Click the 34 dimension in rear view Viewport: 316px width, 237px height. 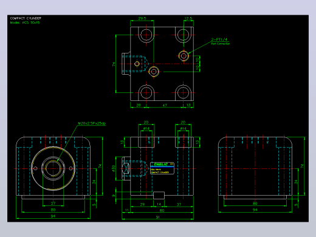296,182
